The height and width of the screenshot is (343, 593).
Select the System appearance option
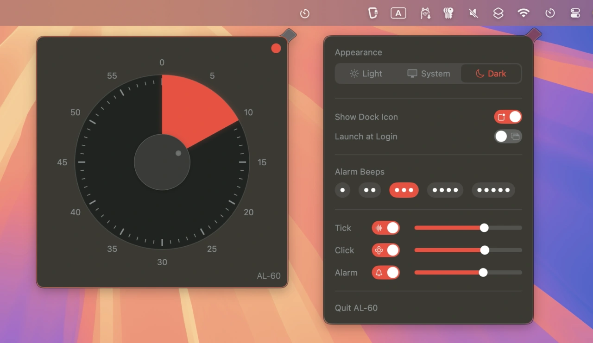pos(429,74)
